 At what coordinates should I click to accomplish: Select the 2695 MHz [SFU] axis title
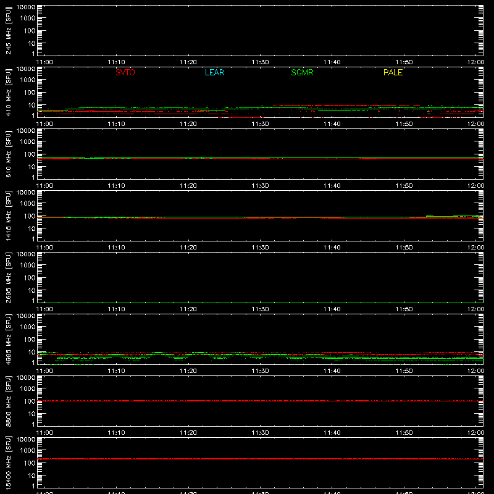(x=8, y=277)
